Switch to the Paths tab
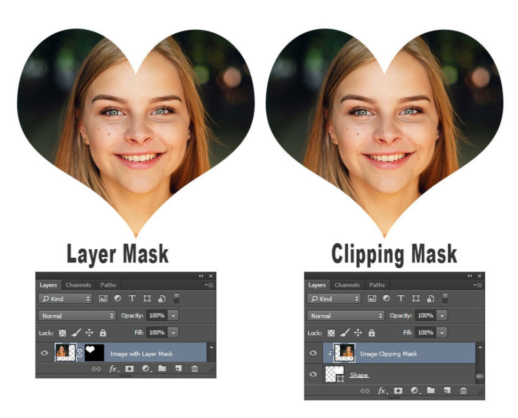Screen dimensions: 518x418 (x=108, y=285)
